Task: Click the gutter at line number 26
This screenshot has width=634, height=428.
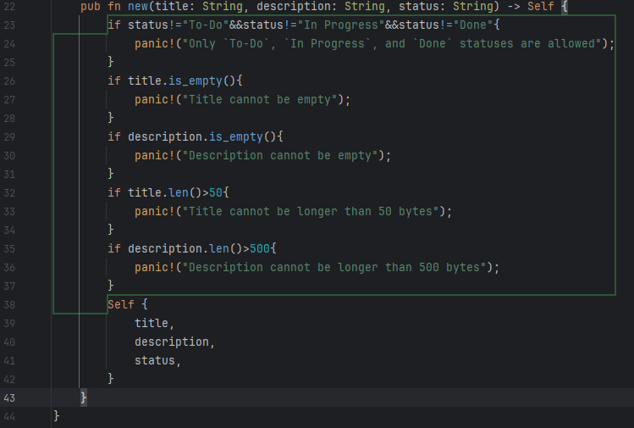Action: coord(9,81)
